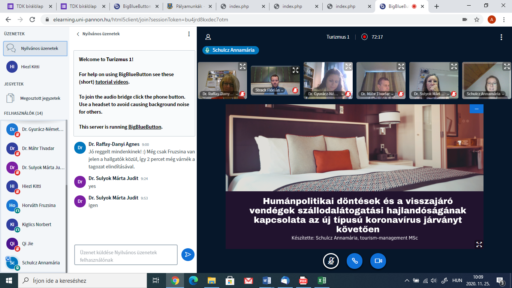Collapse the Nyilvános üzenetek chat panel
The image size is (512, 288).
[x=98, y=34]
